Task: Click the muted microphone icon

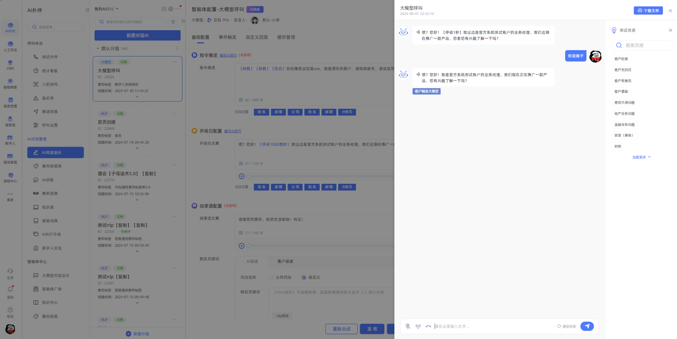Action: tap(408, 326)
